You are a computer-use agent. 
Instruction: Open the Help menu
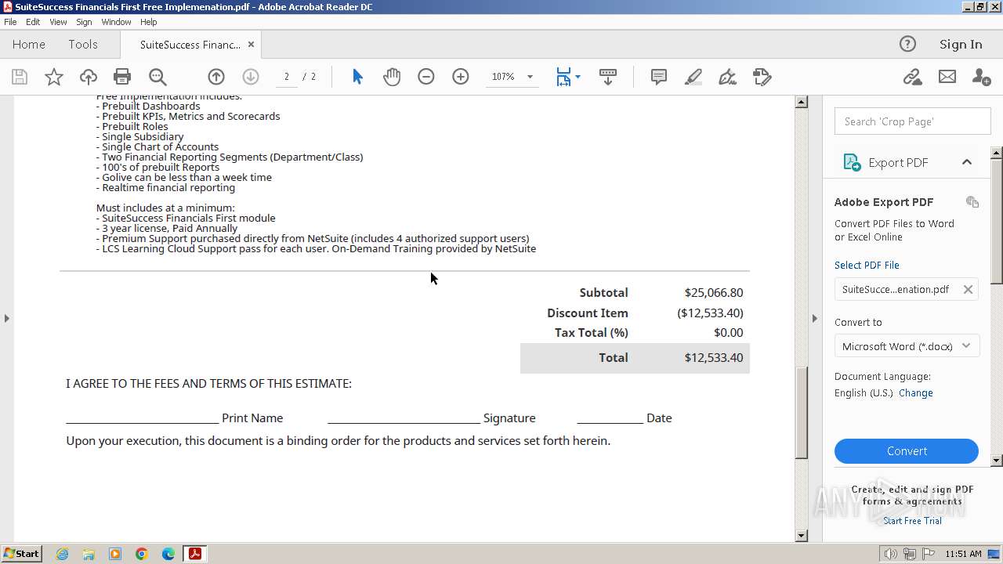[x=149, y=22]
